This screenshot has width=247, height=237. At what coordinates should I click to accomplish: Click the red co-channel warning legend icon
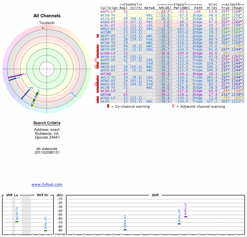point(108,106)
